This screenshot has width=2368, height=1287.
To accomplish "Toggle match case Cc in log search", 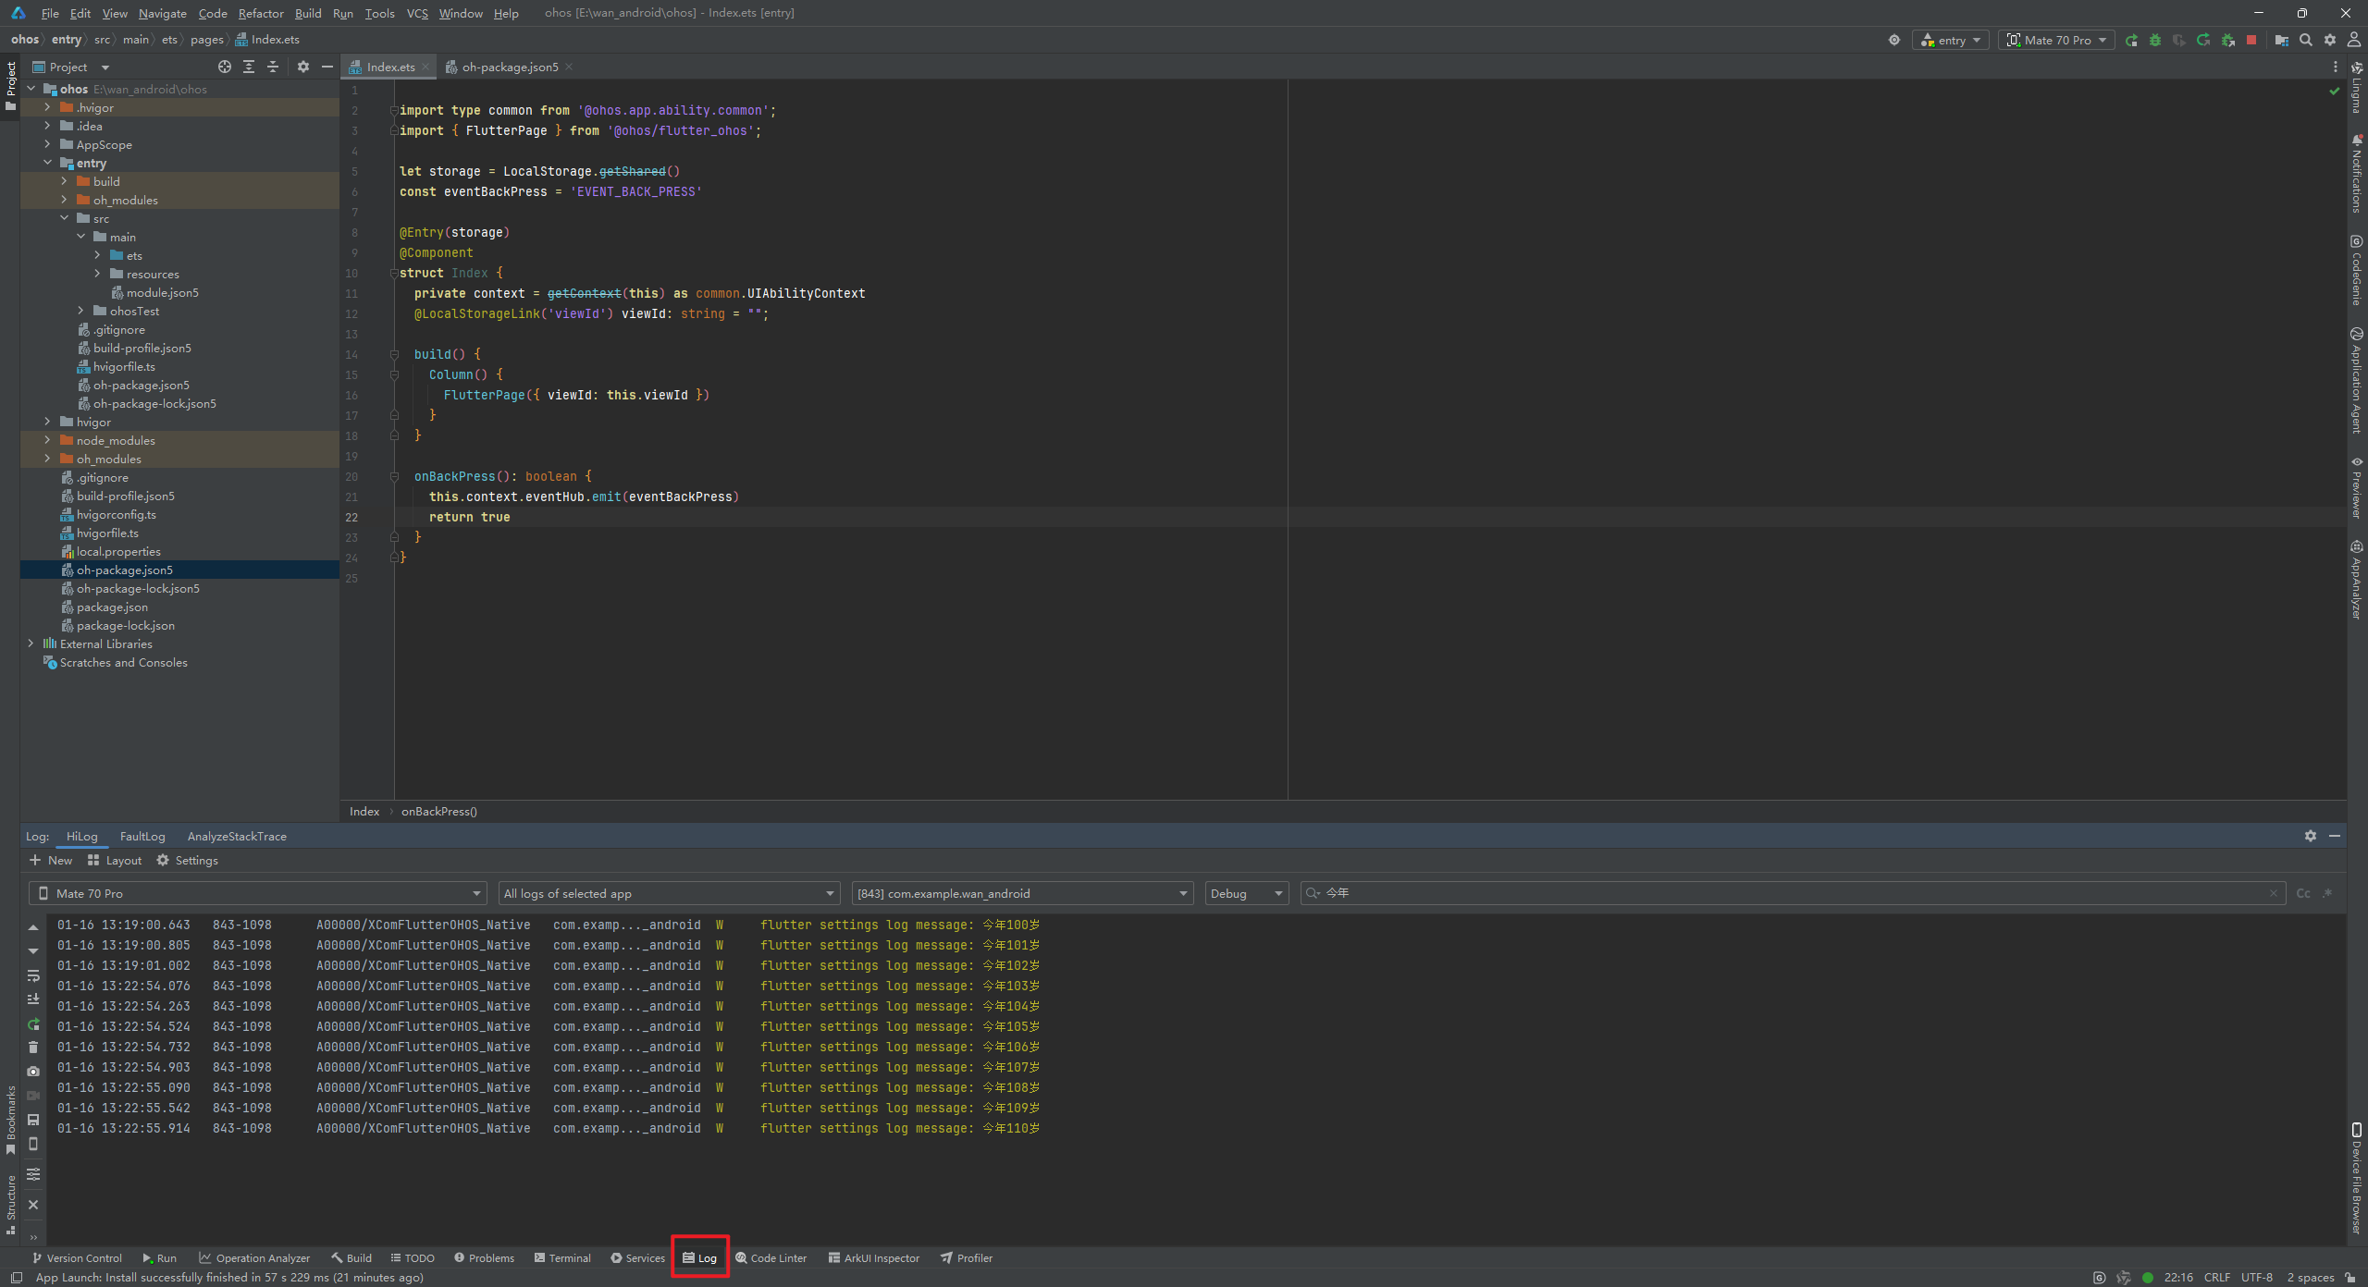I will pyautogui.click(x=2302, y=893).
